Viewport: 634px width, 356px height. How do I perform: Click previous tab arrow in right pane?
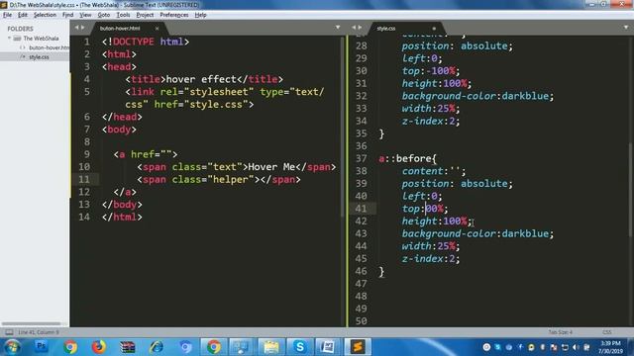pyautogui.click(x=354, y=28)
